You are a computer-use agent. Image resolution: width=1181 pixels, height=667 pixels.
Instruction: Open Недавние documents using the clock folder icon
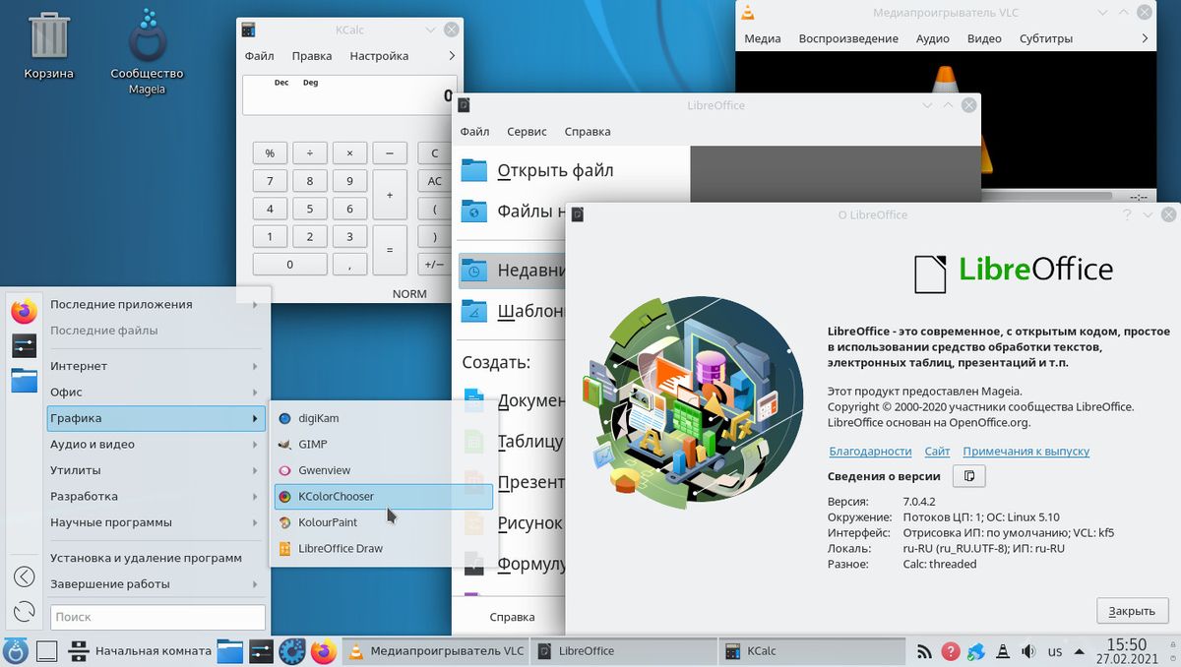(x=473, y=272)
